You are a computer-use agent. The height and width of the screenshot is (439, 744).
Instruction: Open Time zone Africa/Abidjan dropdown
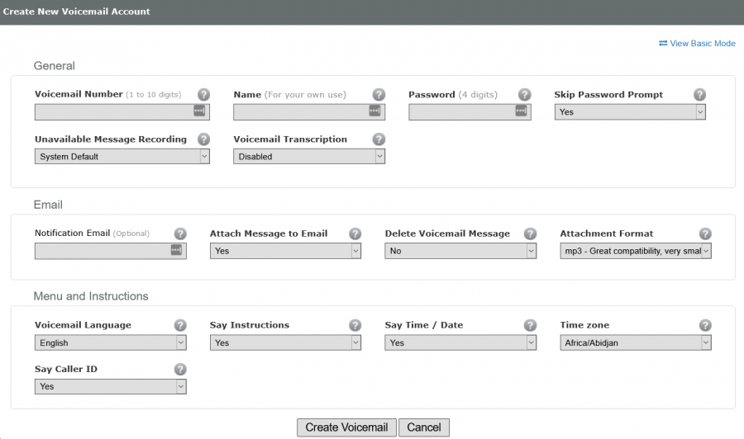pos(636,342)
